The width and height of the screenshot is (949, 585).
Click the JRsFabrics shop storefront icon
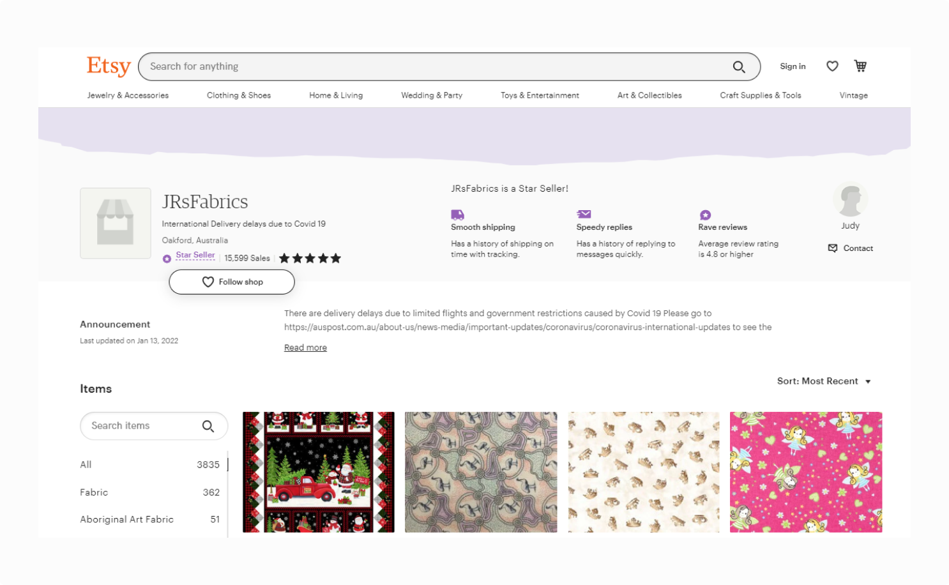116,223
